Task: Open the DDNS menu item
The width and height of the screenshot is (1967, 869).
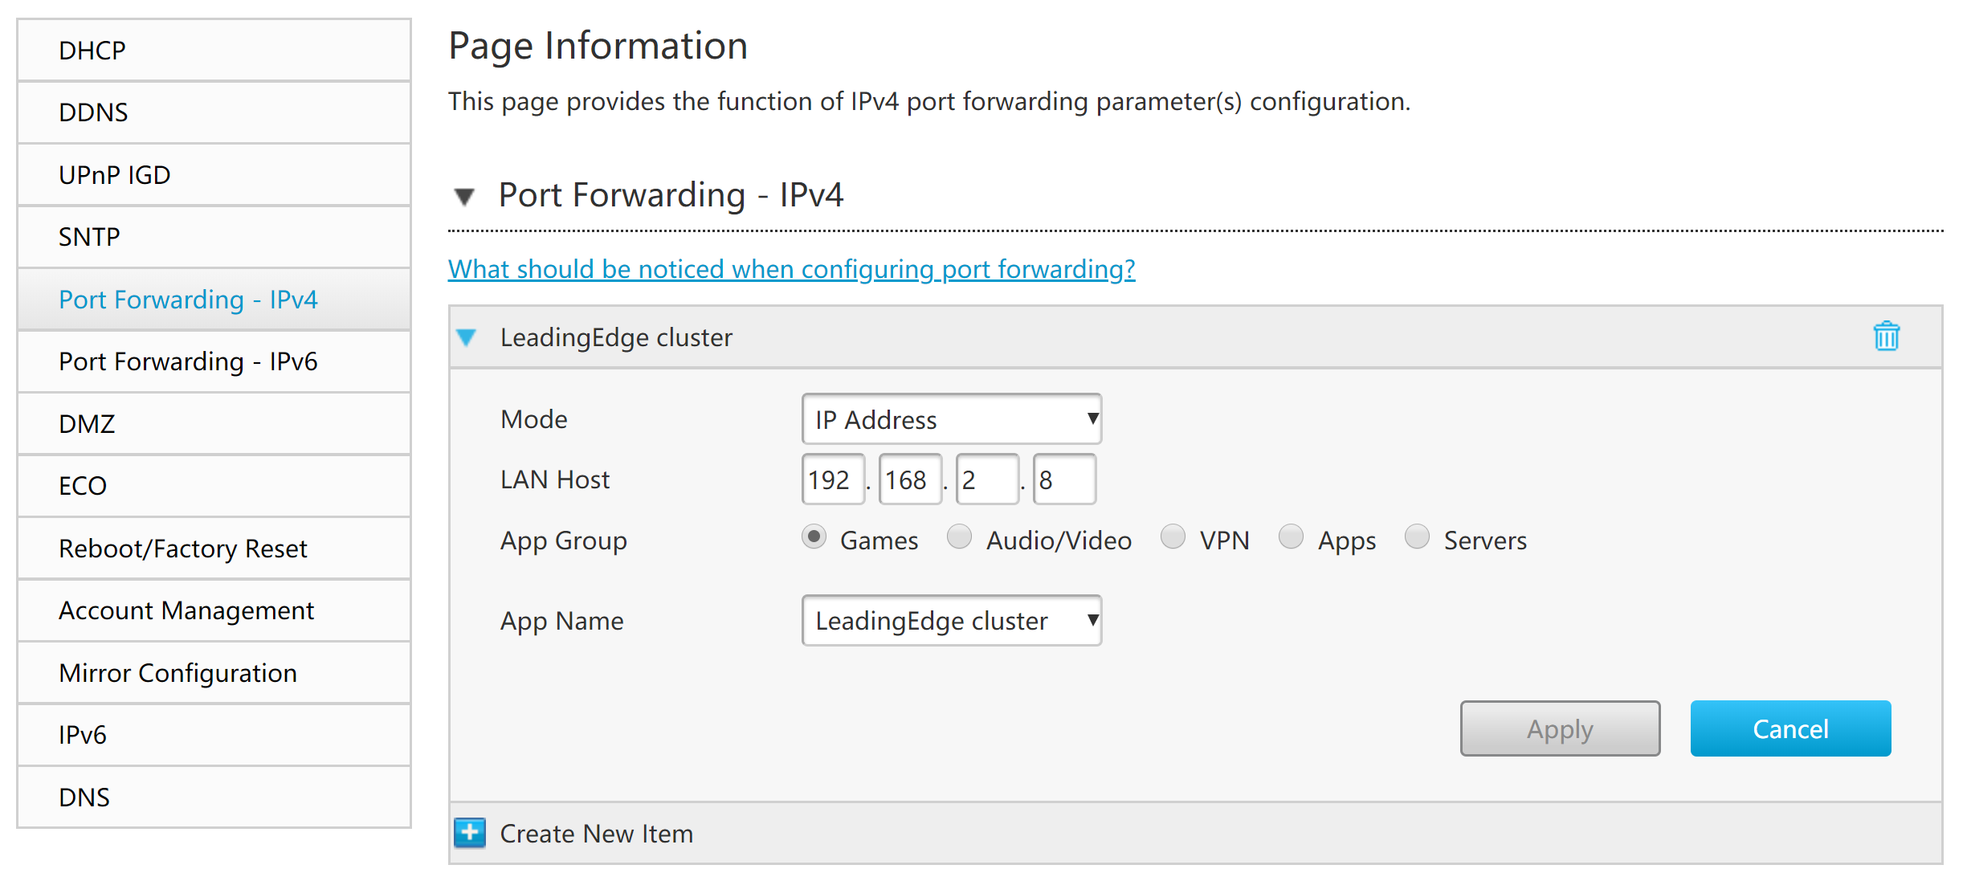Action: click(x=214, y=112)
